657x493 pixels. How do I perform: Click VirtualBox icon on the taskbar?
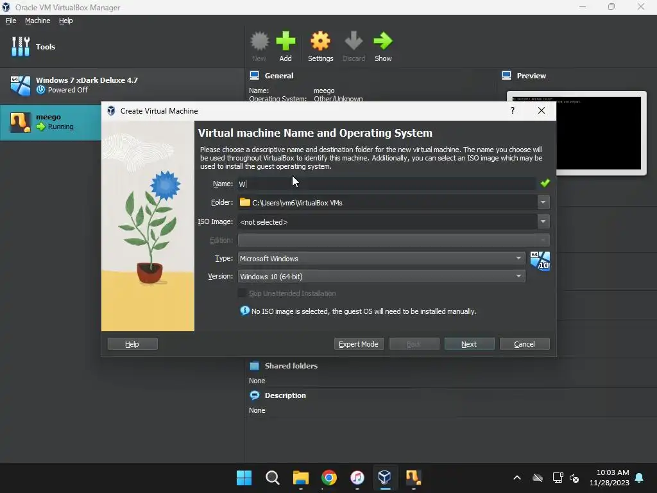click(x=385, y=477)
